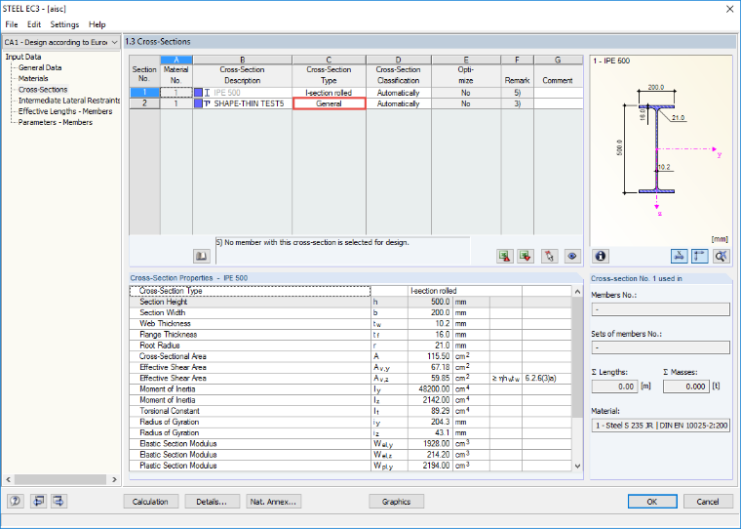
Task: Open the cross-section library book icon
Action: [202, 256]
